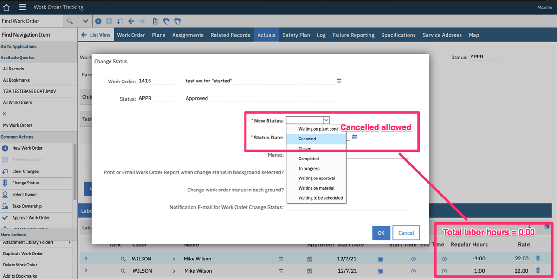Choose Waiting on material status option

click(x=316, y=188)
